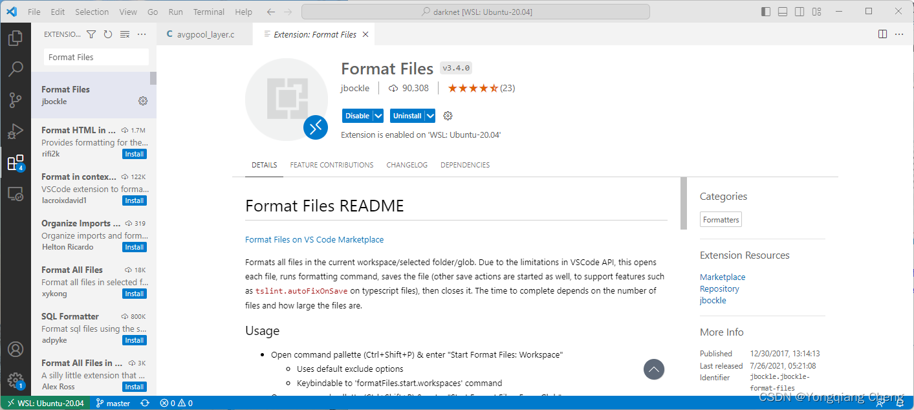Toggle panel layout icon
This screenshot has height=410, width=914.
(x=783, y=12)
